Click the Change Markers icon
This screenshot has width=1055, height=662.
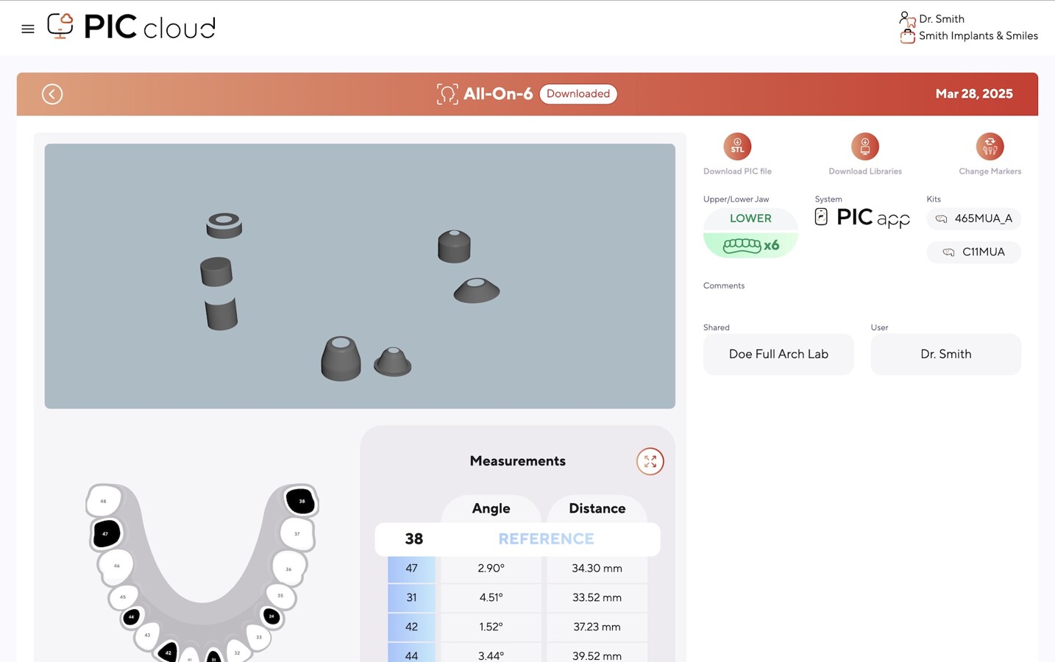click(x=990, y=147)
